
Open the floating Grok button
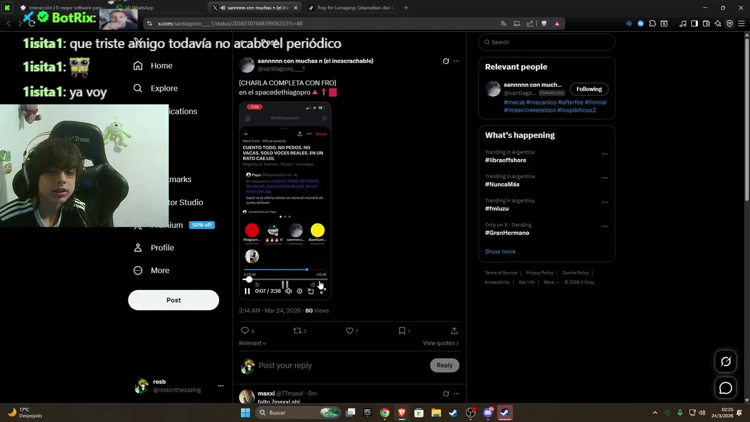point(725,362)
